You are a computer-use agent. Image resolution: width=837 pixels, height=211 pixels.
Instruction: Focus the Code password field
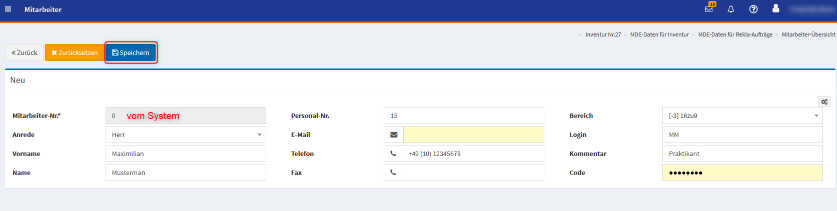pos(742,172)
